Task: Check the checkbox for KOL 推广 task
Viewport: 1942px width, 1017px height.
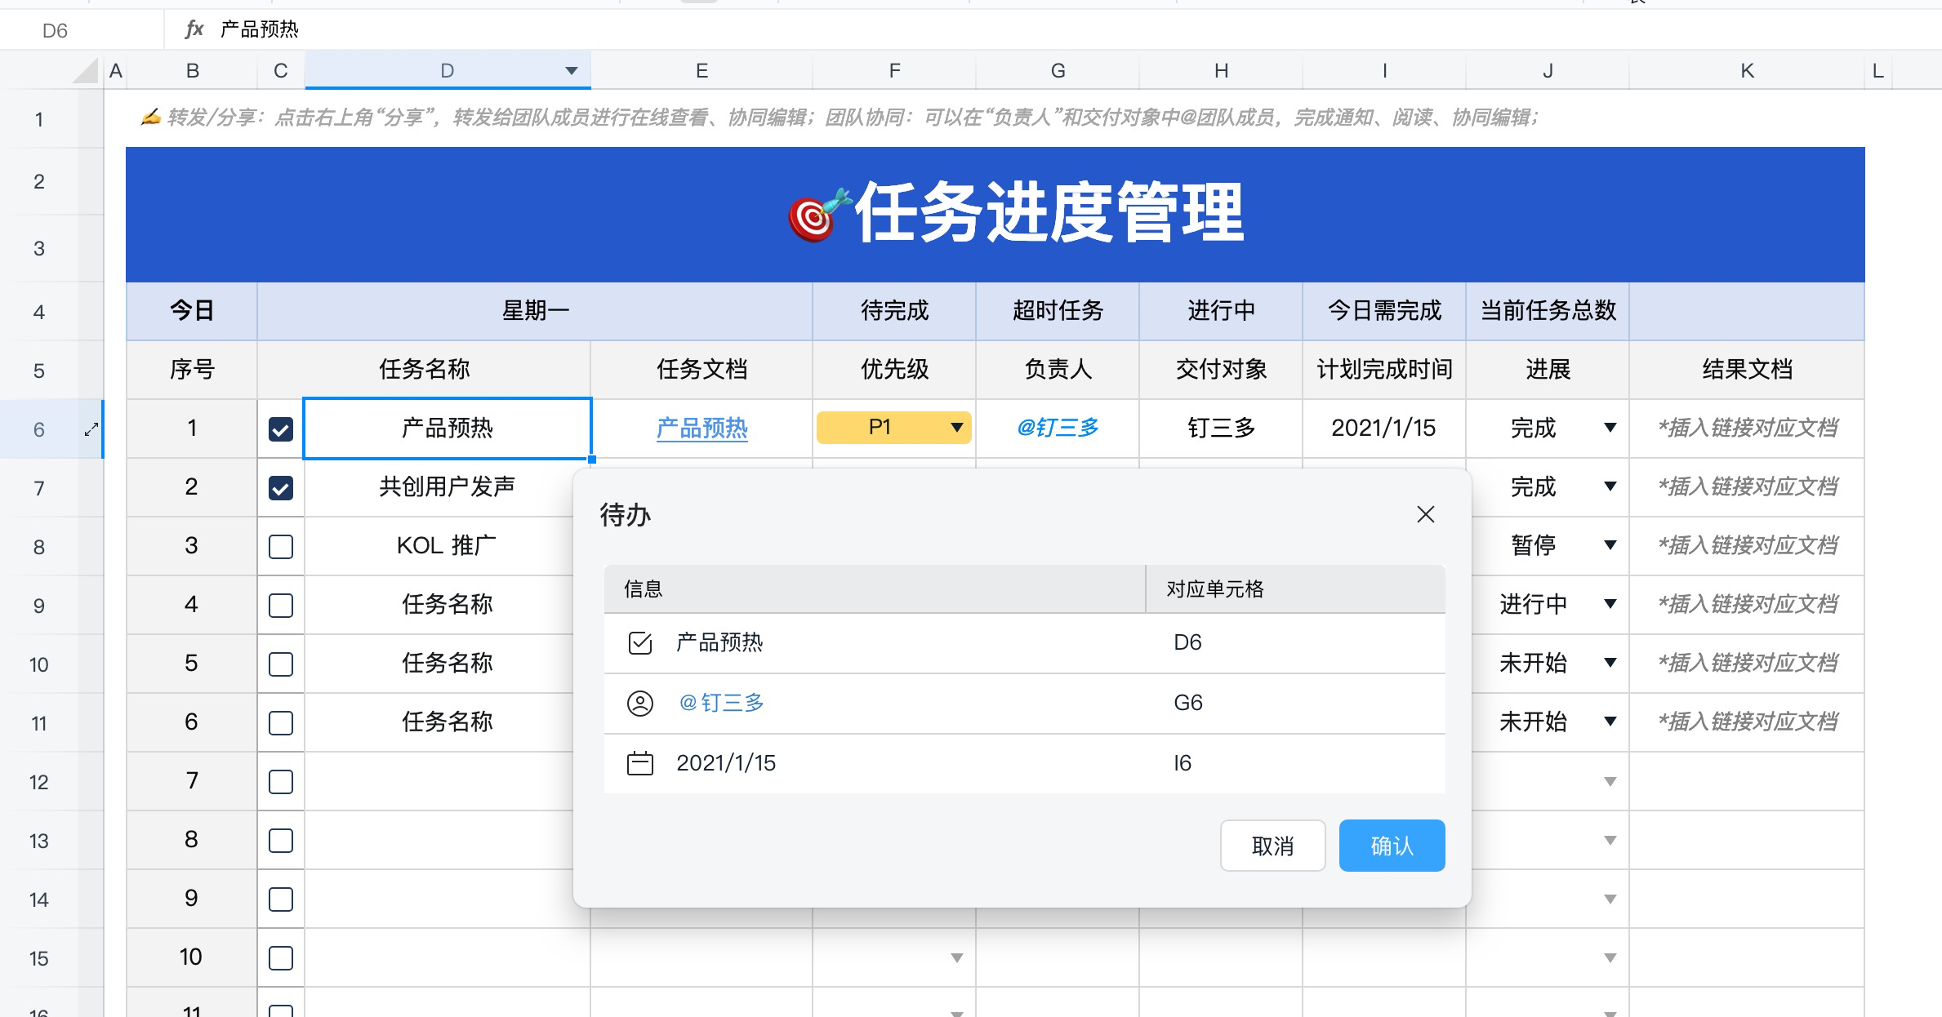Action: [280, 546]
